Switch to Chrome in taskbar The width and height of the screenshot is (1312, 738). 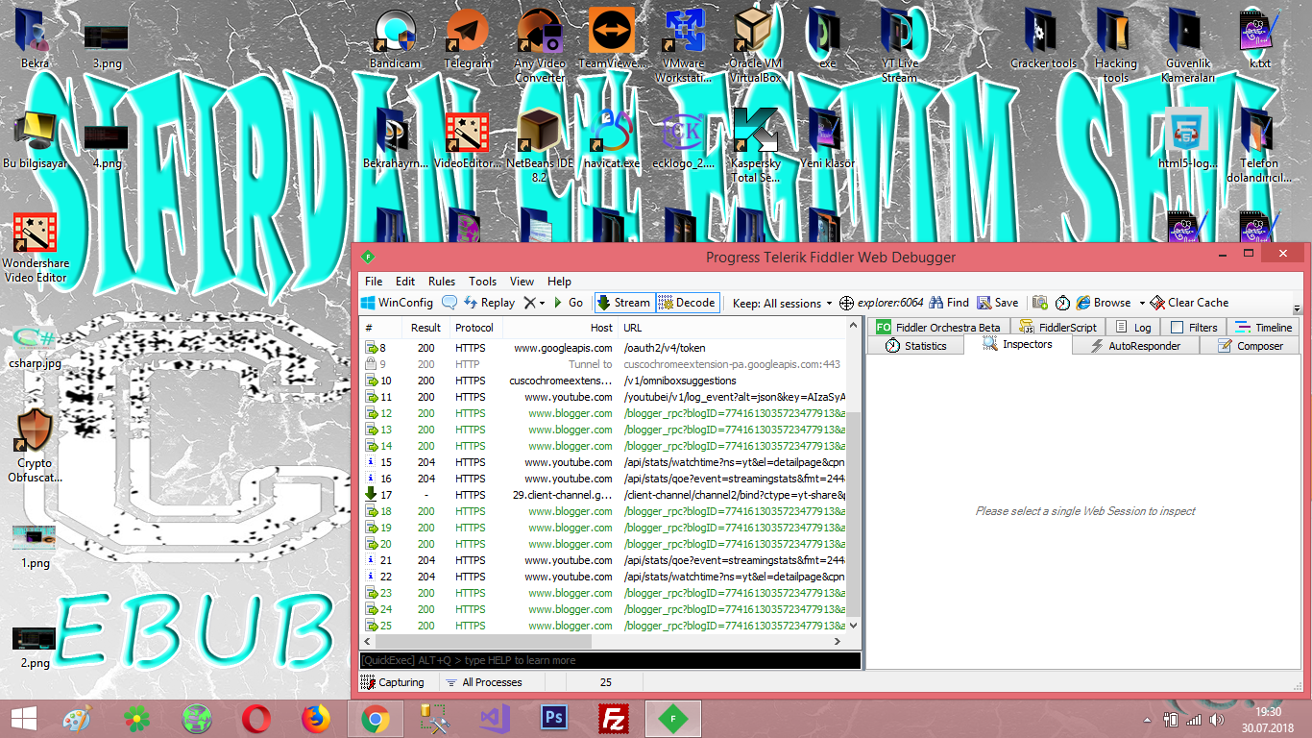(375, 718)
